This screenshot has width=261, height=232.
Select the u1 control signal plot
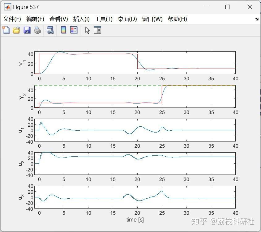135,130
